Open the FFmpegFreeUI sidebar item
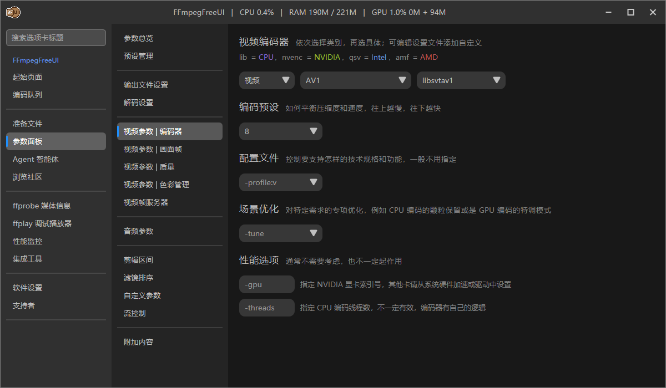The image size is (666, 388). tap(56, 59)
